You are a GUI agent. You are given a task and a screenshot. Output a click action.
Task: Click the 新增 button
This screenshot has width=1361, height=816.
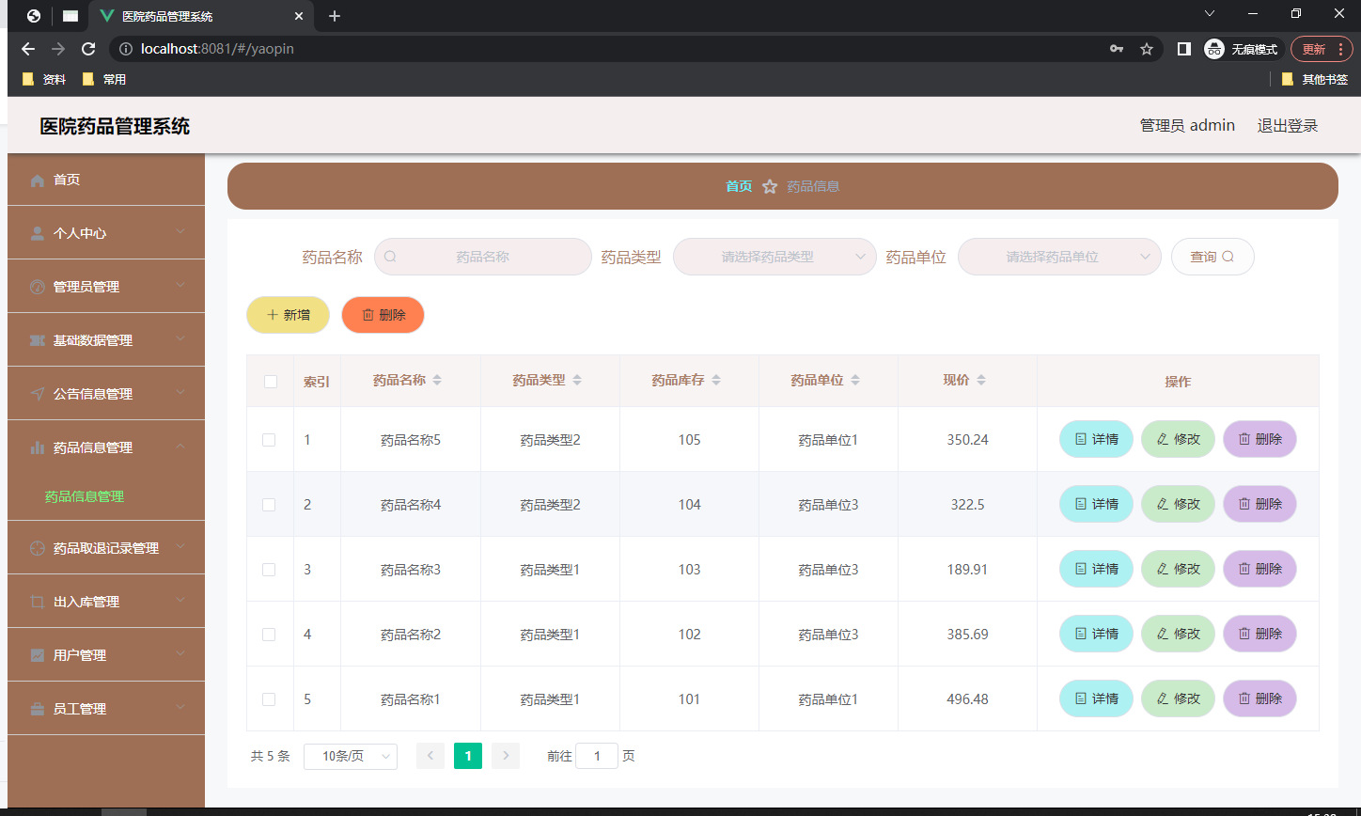coord(288,315)
